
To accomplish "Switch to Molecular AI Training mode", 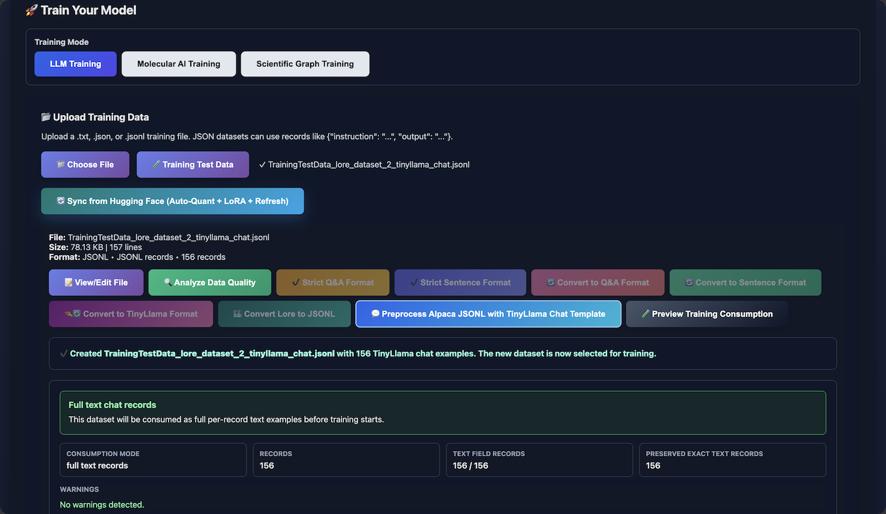I will (x=178, y=64).
